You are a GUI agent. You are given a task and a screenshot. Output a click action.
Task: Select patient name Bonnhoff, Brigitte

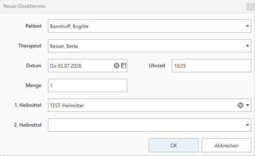click(69, 26)
